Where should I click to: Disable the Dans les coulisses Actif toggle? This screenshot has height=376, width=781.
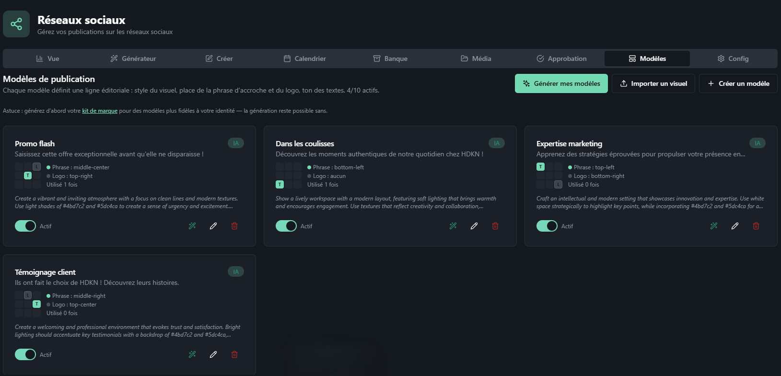(286, 226)
